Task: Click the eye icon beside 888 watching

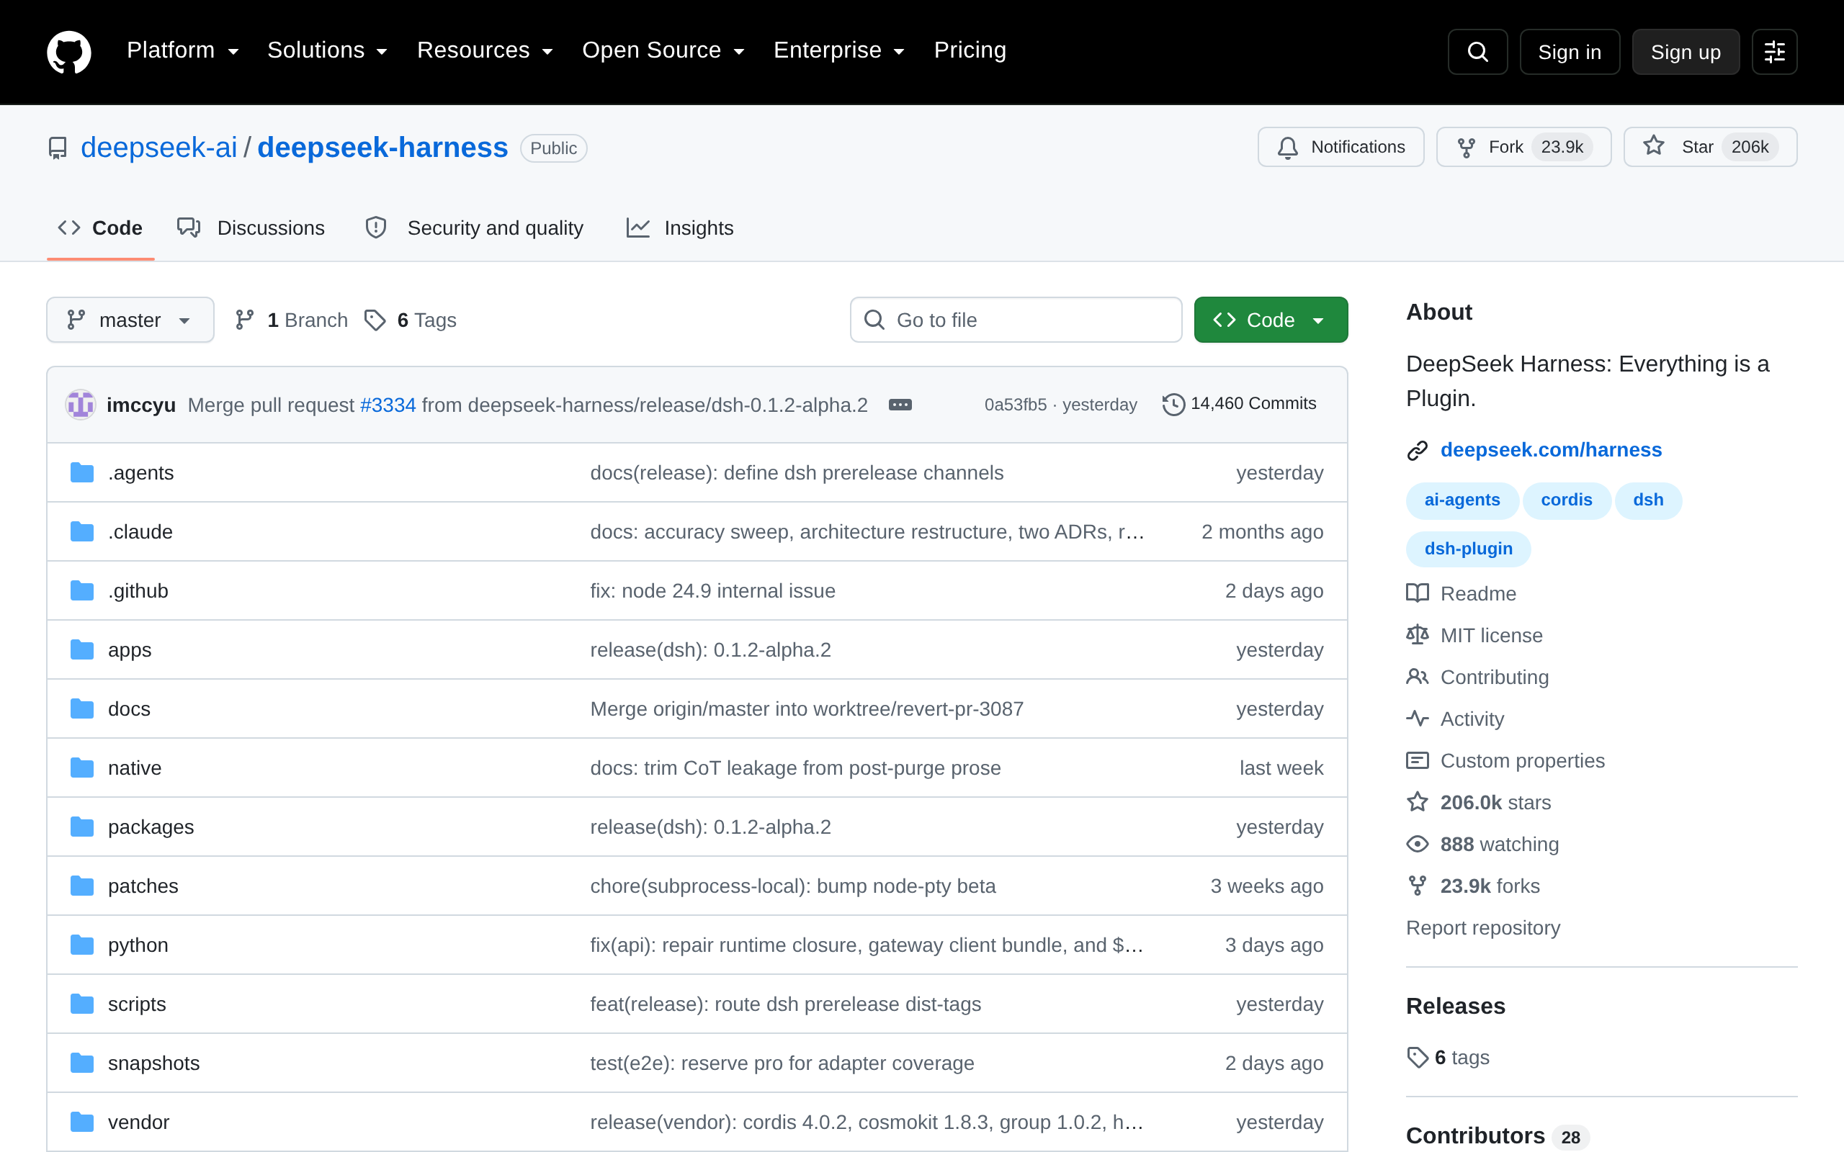Action: coord(1418,844)
